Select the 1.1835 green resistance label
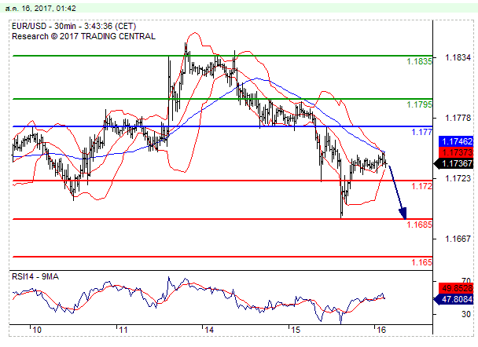 pos(419,61)
